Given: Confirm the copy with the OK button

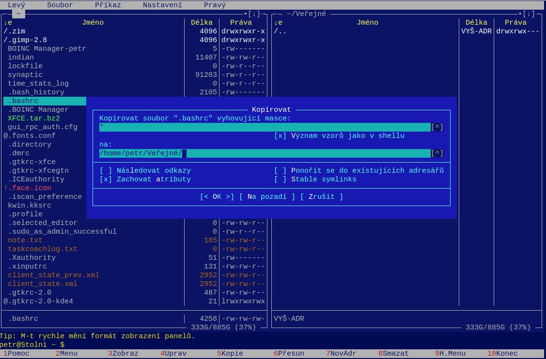Looking at the screenshot, I should tap(217, 196).
